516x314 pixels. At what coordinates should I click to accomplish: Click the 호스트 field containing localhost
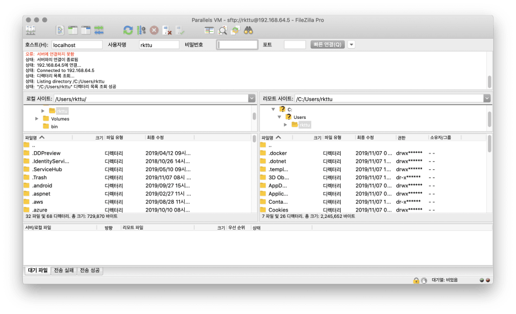77,45
